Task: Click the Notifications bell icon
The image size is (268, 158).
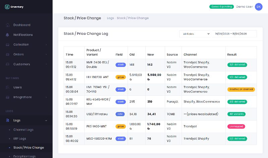Action: 7,35
